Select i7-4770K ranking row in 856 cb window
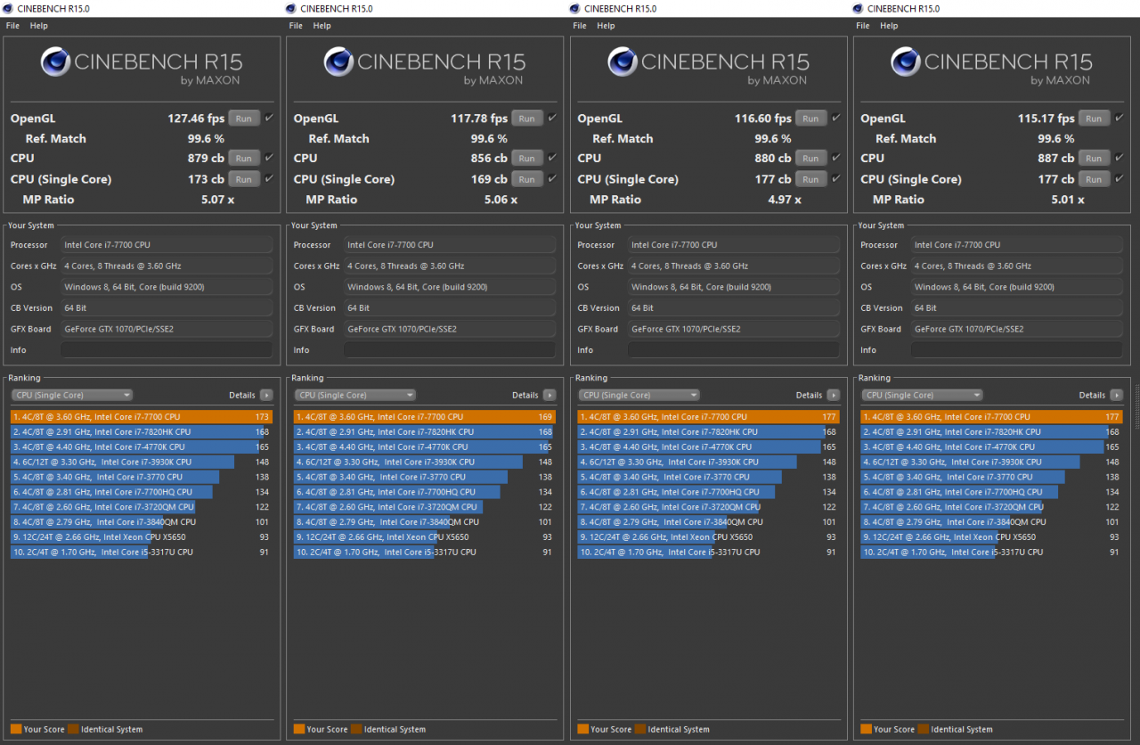This screenshot has width=1140, height=745. [425, 446]
